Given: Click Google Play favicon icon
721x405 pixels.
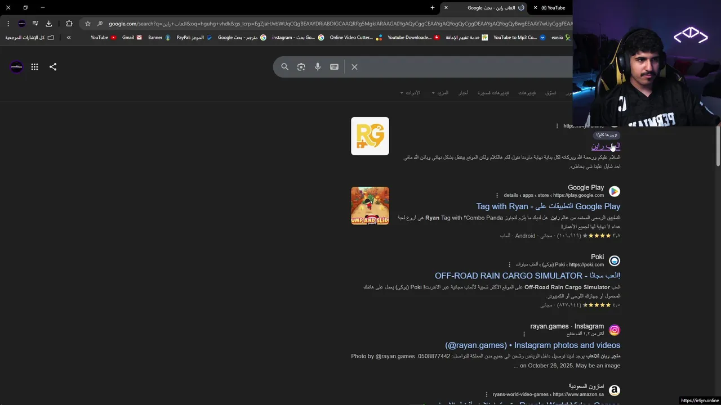Looking at the screenshot, I should [615, 191].
